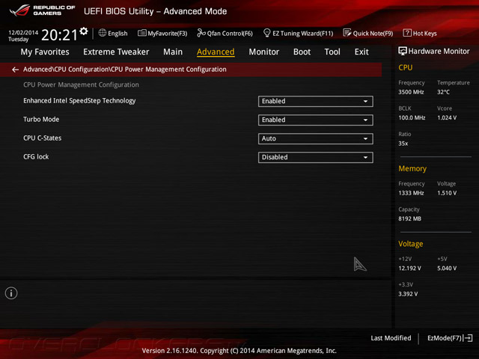Switch to Main tab
479x359 pixels.
173,52
